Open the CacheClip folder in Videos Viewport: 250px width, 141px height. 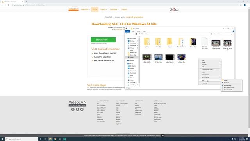point(158,43)
